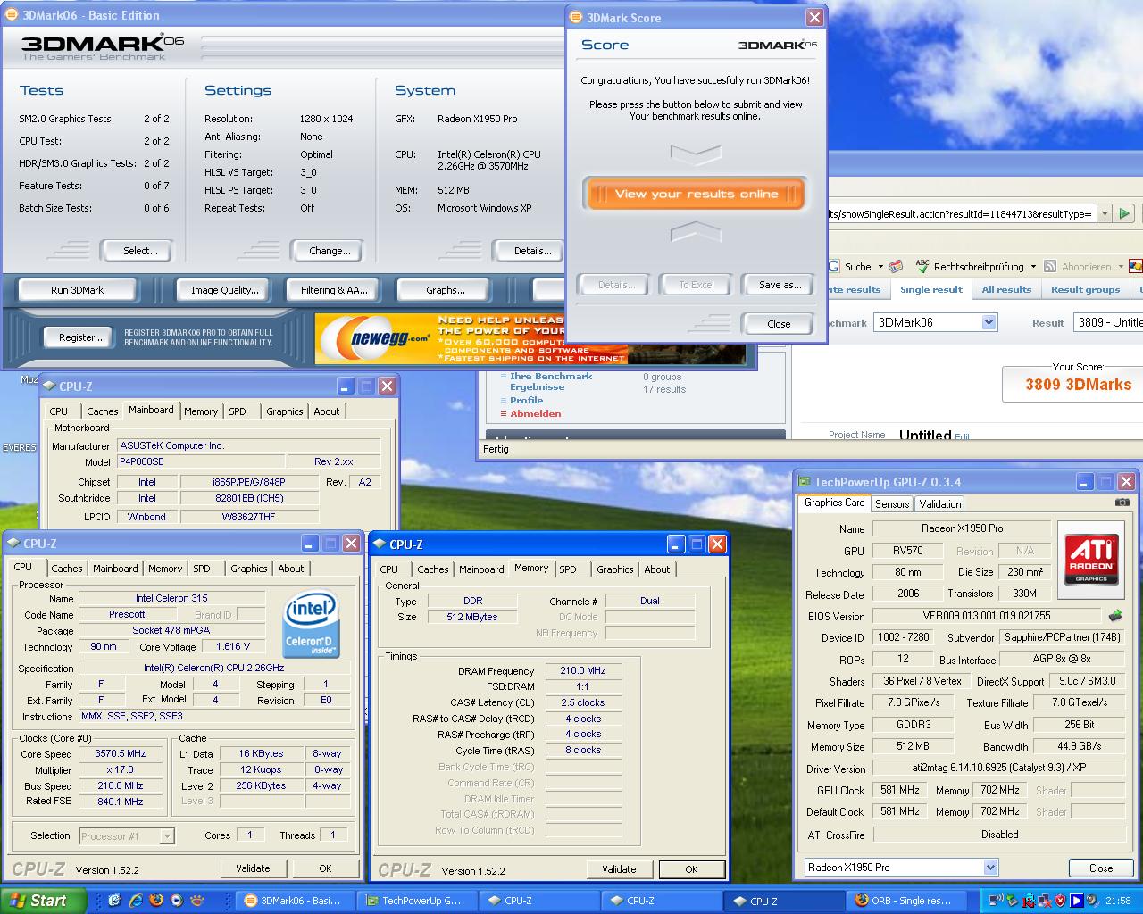1143x914 pixels.
Task: Click the Filtering & AA... button
Action: pos(333,290)
